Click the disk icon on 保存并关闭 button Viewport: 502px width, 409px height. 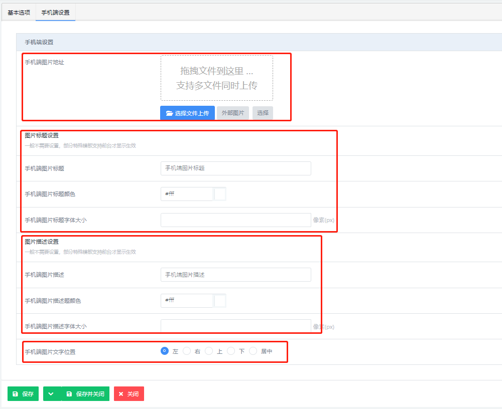click(69, 394)
